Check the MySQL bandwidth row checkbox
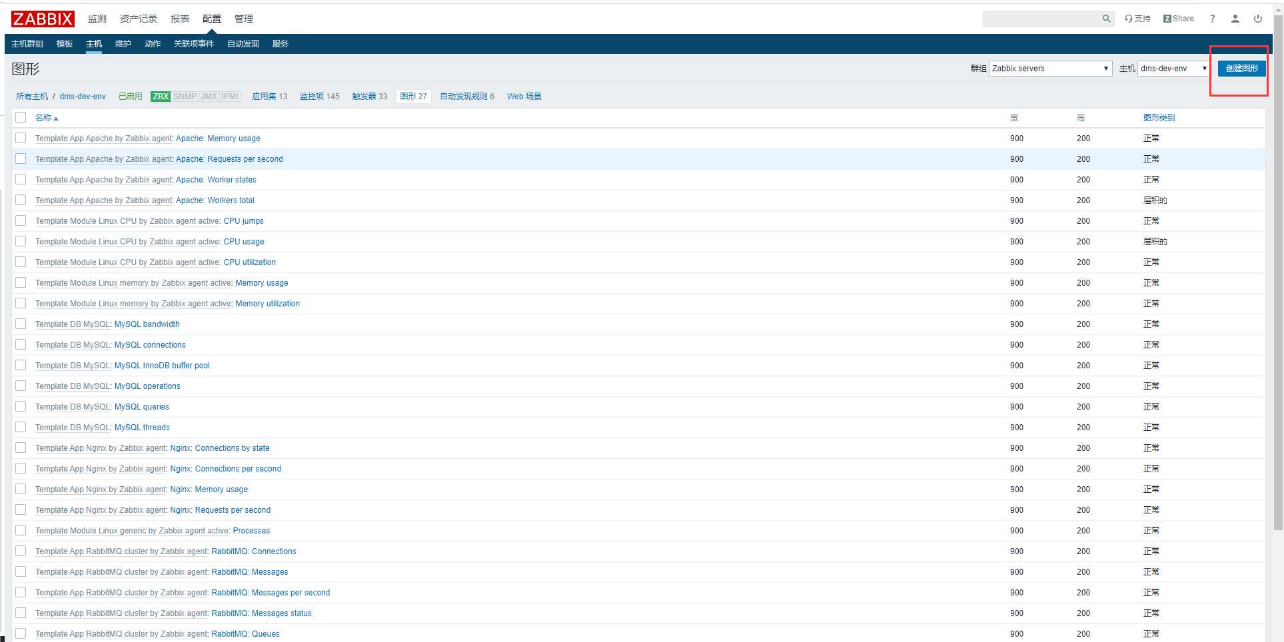The height and width of the screenshot is (642, 1284). [21, 324]
